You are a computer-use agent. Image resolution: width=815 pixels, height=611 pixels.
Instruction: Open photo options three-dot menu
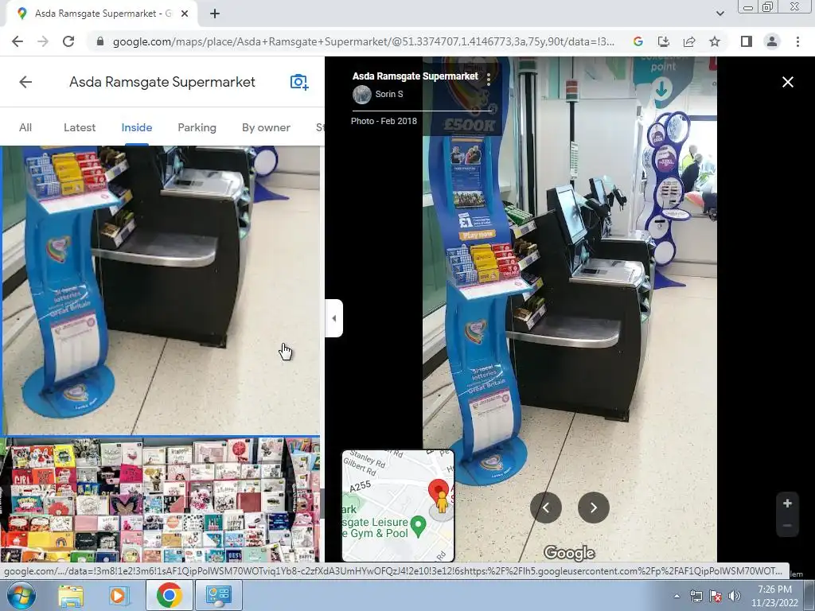(488, 79)
